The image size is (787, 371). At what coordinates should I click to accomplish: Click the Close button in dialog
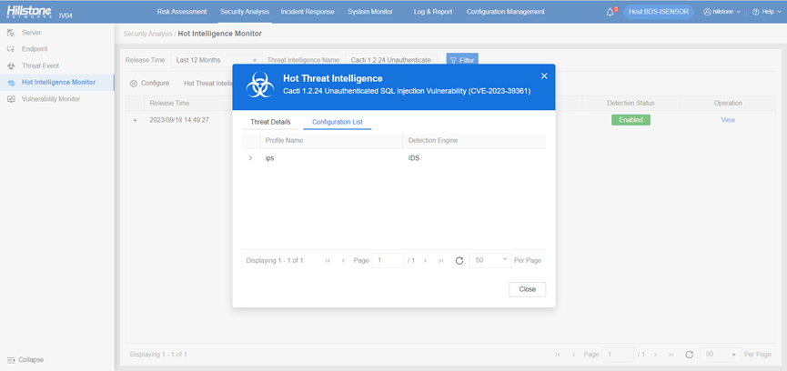pyautogui.click(x=527, y=289)
